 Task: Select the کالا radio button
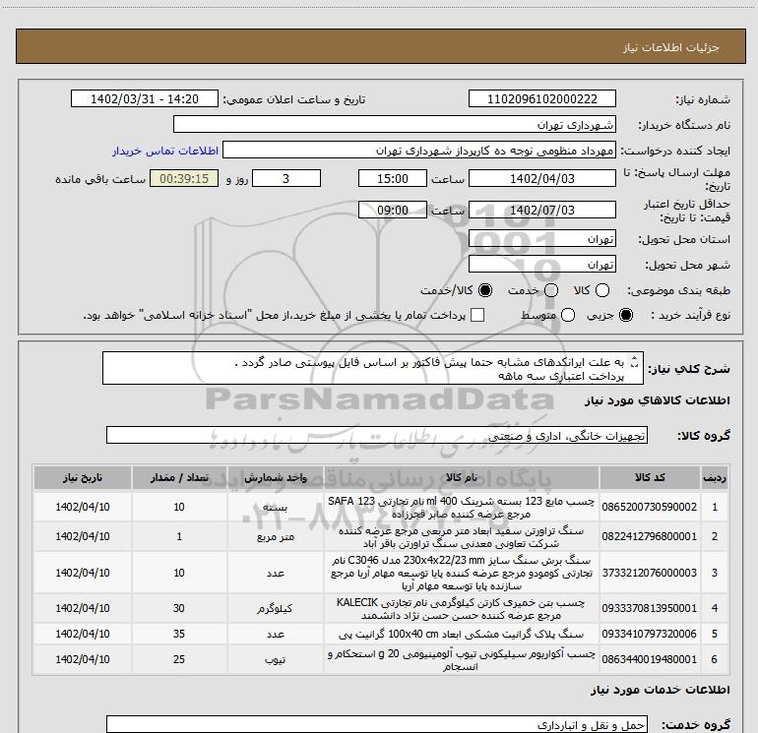click(602, 290)
